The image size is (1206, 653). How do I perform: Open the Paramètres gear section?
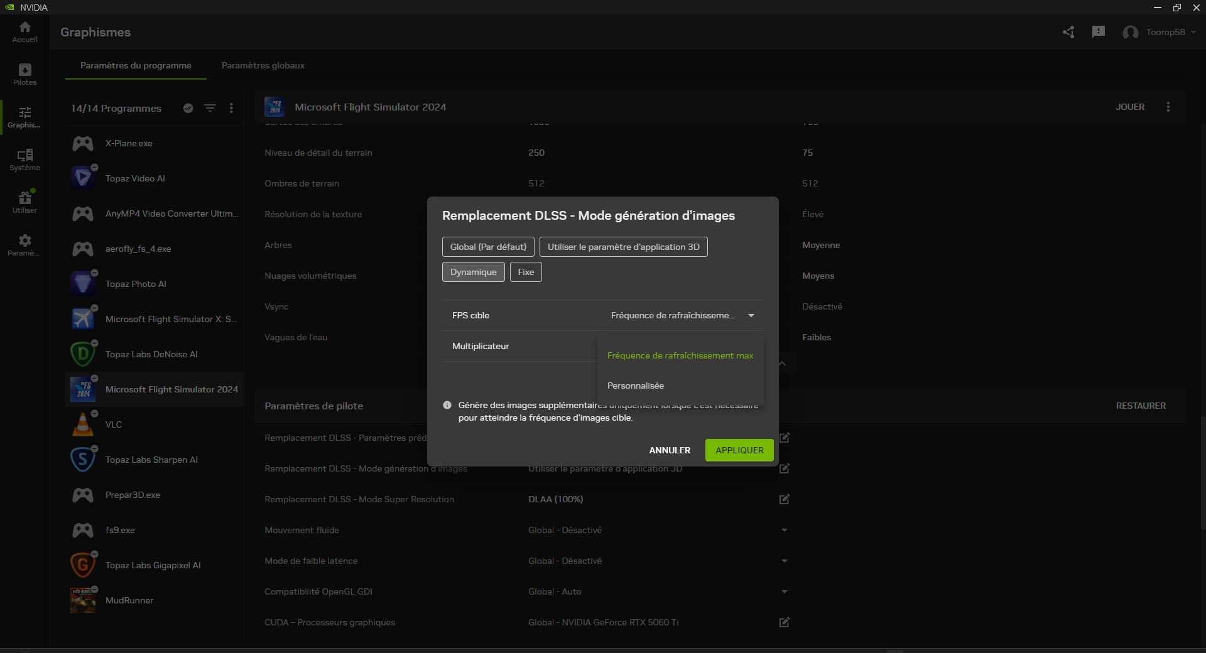coord(24,246)
